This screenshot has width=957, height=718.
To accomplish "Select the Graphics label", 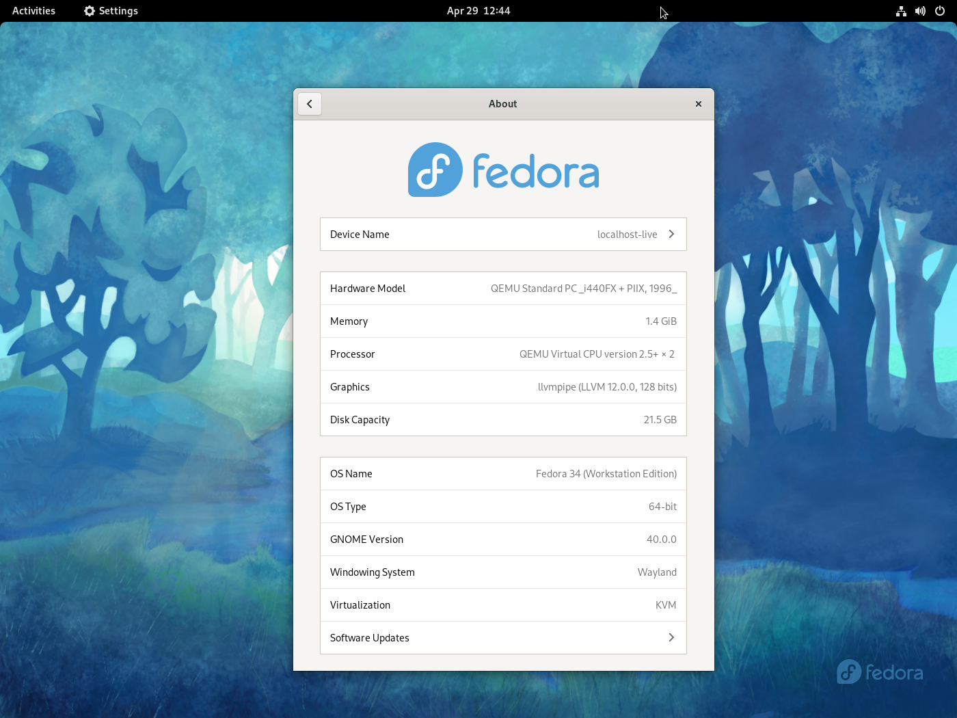I will click(x=350, y=387).
